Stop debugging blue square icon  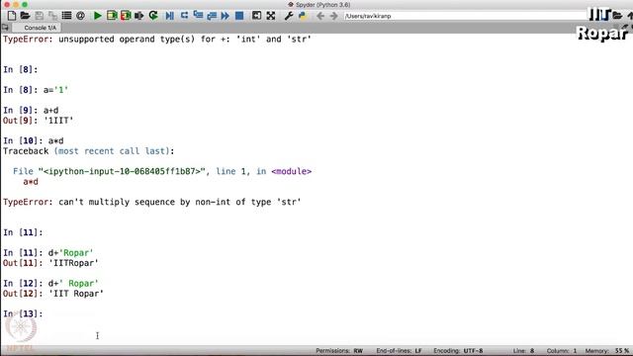[x=239, y=16]
